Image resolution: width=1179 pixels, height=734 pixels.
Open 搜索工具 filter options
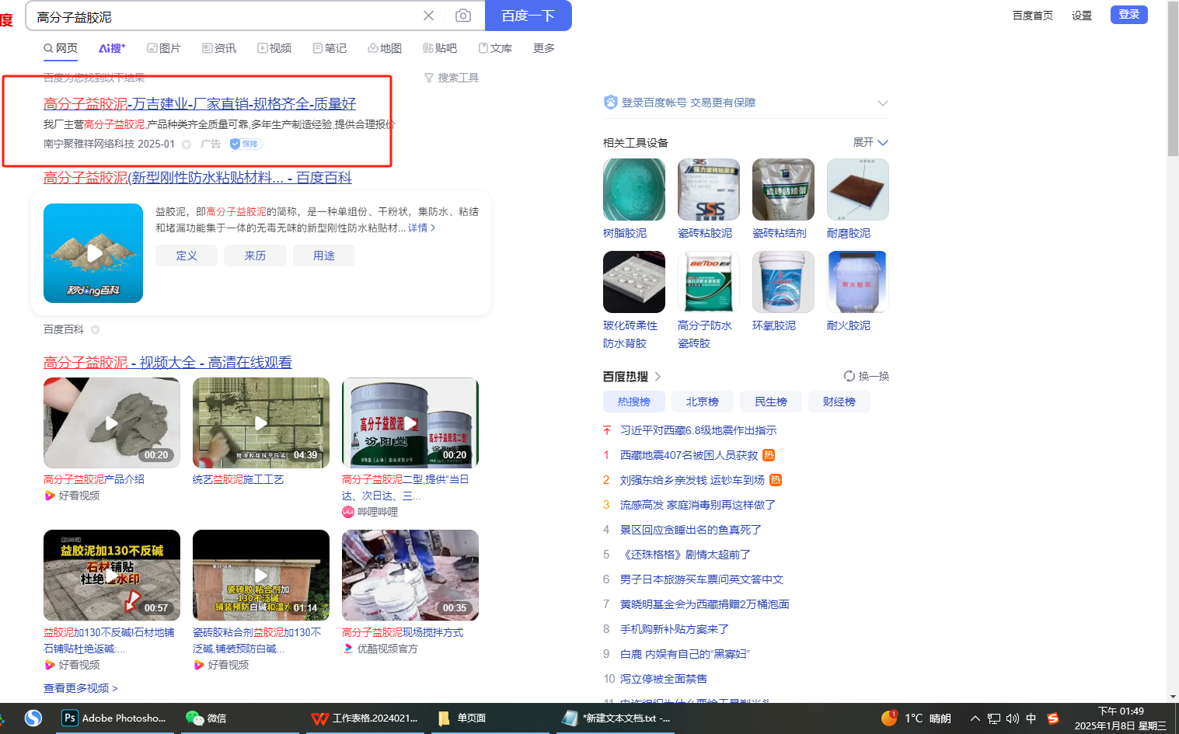(x=451, y=78)
